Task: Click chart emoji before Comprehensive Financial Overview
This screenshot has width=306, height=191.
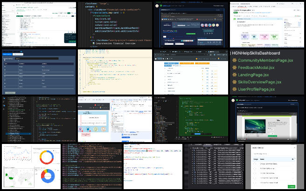Action: click(94, 43)
